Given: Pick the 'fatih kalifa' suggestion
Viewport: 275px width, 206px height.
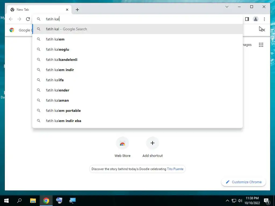Looking at the screenshot, I should click(x=138, y=80).
